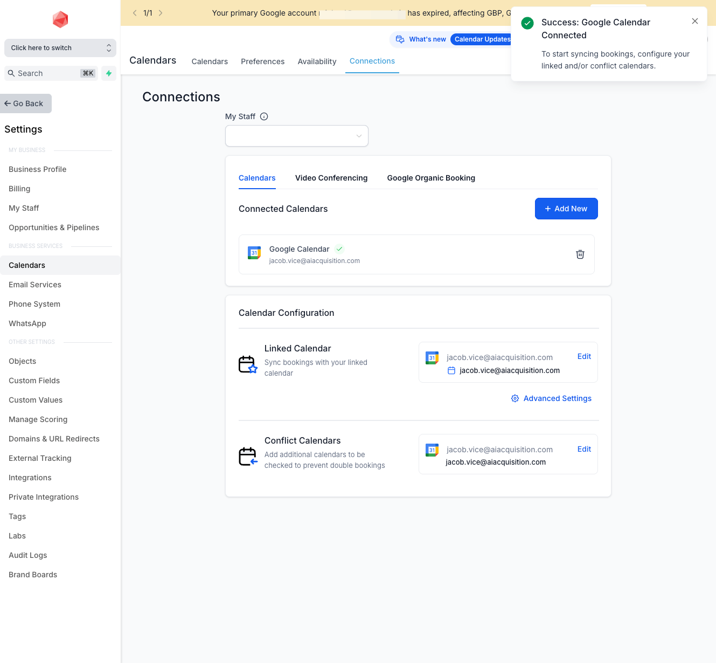
Task: Delete the connected Google Calendar via trash icon
Action: [x=580, y=254]
